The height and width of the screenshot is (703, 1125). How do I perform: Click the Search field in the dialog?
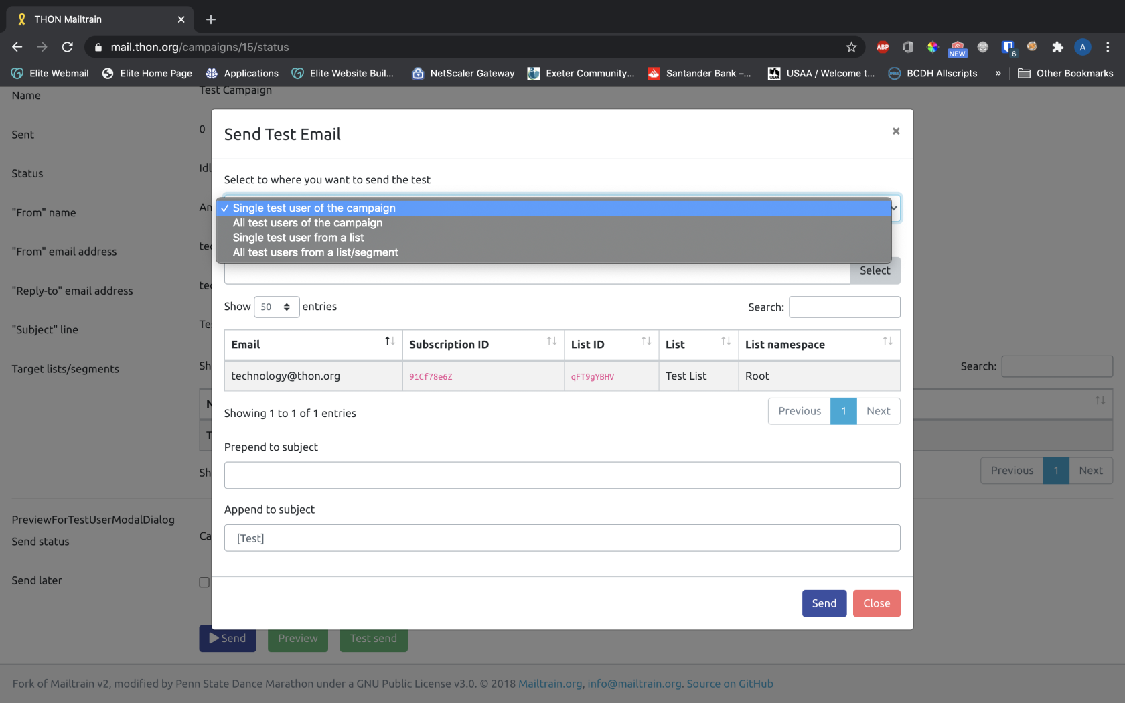click(844, 307)
